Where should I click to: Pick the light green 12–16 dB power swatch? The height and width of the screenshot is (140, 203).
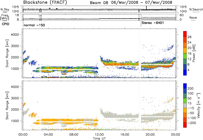pyautogui.click(x=185, y=56)
